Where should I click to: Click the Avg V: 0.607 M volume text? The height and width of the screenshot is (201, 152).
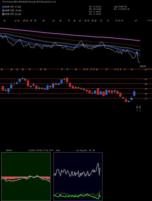pyautogui.click(x=120, y=6)
